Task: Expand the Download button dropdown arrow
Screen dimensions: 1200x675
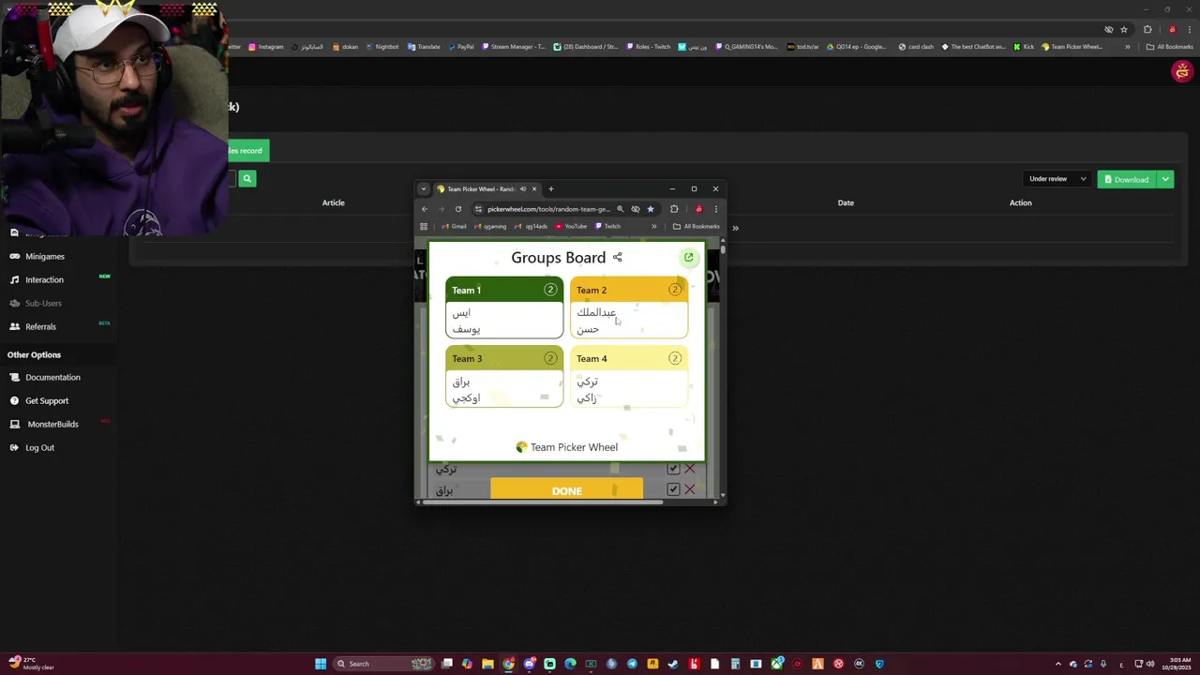Action: 1165,179
